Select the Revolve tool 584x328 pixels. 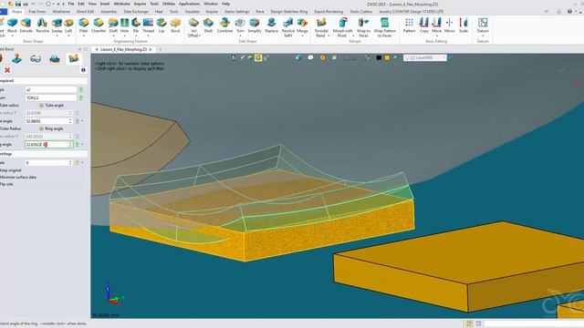42,26
